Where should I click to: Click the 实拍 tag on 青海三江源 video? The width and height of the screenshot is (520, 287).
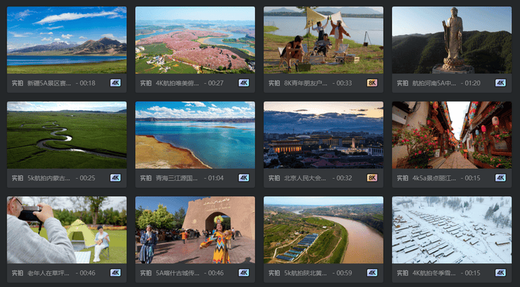pyautogui.click(x=146, y=178)
